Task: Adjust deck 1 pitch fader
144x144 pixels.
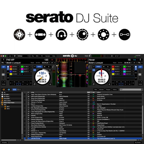Action: pos(3,75)
